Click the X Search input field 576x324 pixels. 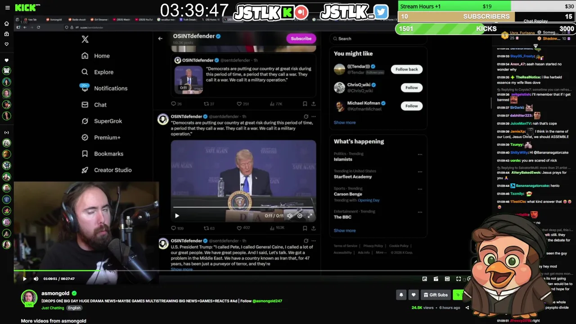(378, 39)
